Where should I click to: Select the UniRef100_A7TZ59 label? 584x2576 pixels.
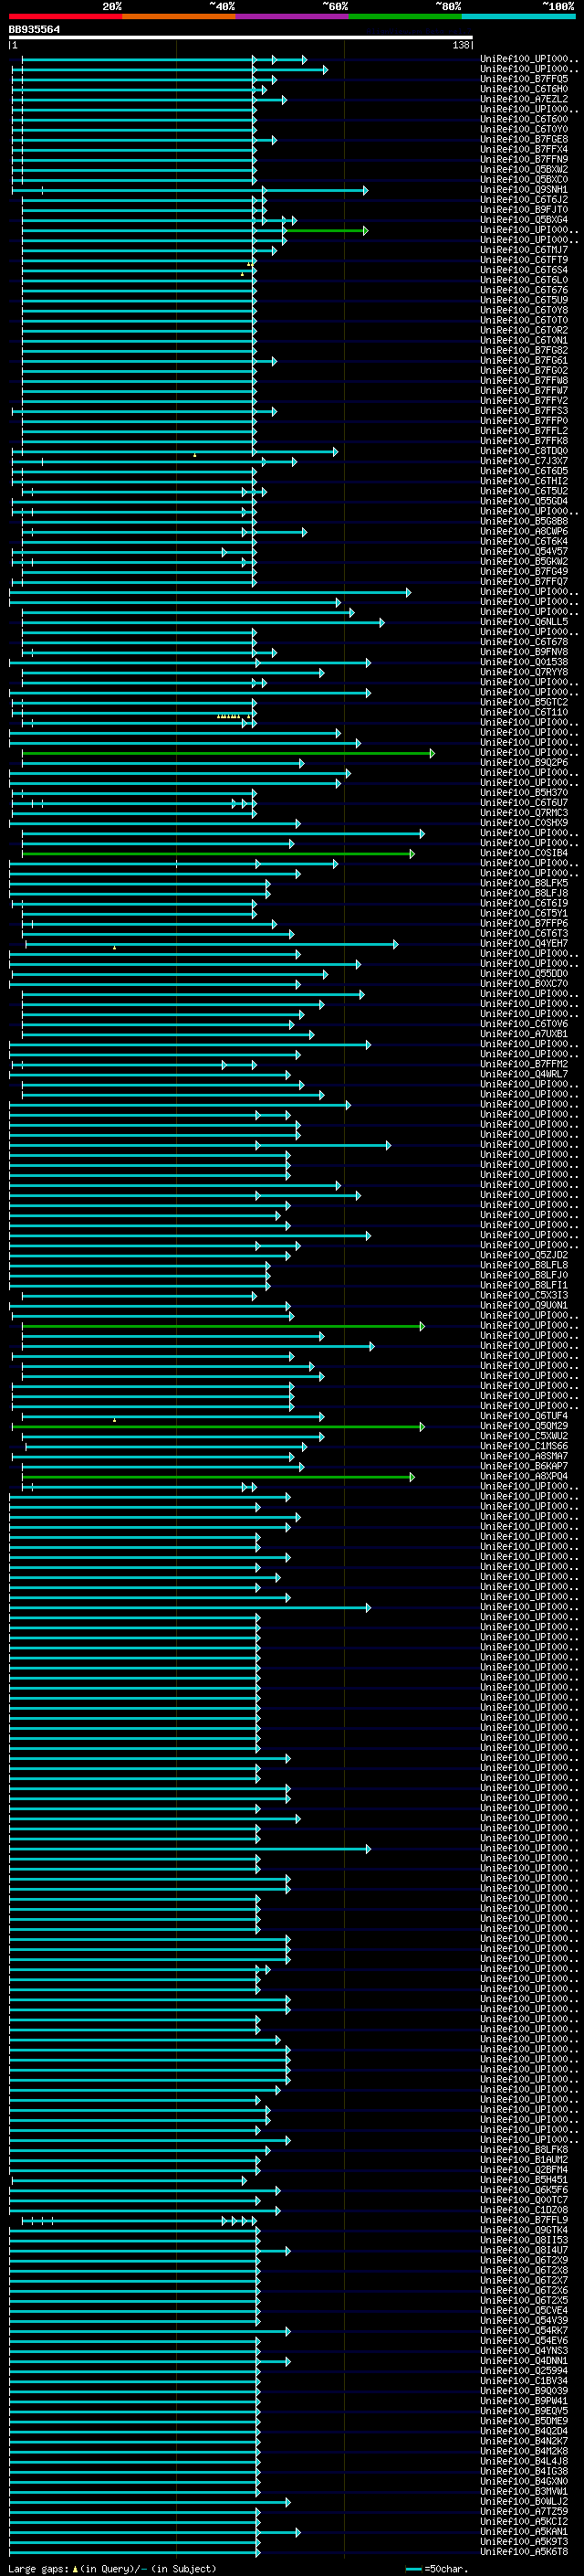[524, 2512]
